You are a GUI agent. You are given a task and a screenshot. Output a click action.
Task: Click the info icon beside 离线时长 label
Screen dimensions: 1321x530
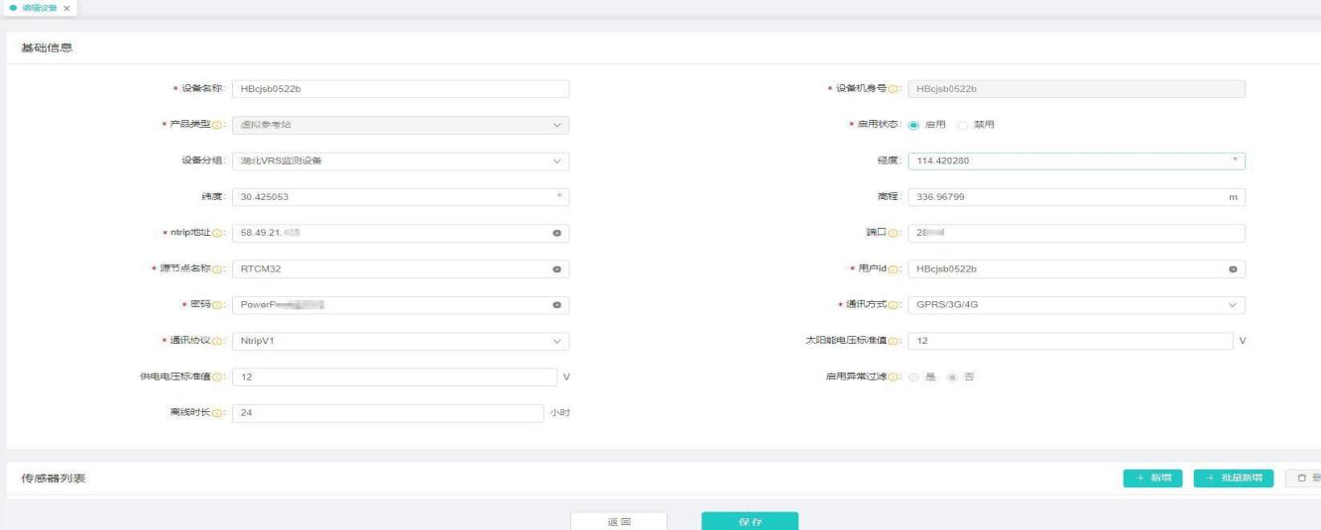pos(215,412)
